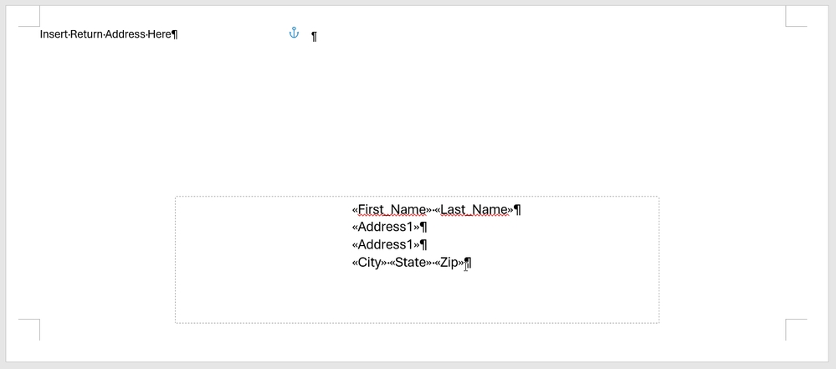Click the word "Insert" in the return address

54,34
